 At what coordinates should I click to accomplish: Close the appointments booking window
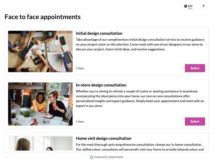click(203, 6)
